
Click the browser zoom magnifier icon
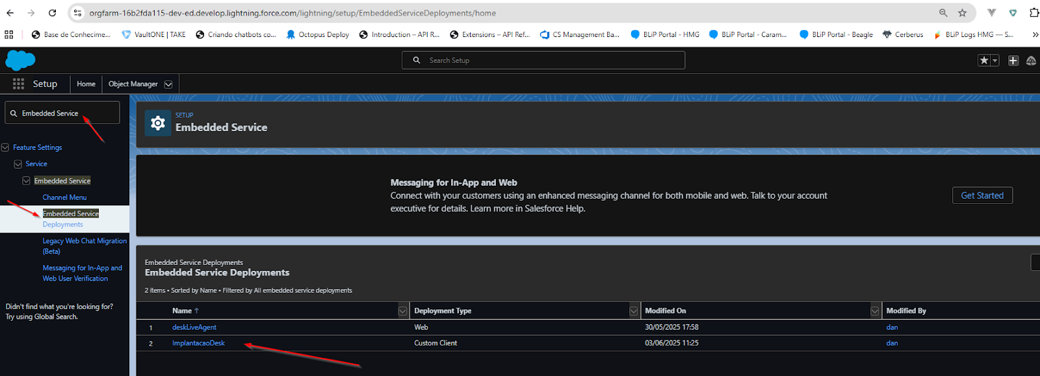(943, 13)
